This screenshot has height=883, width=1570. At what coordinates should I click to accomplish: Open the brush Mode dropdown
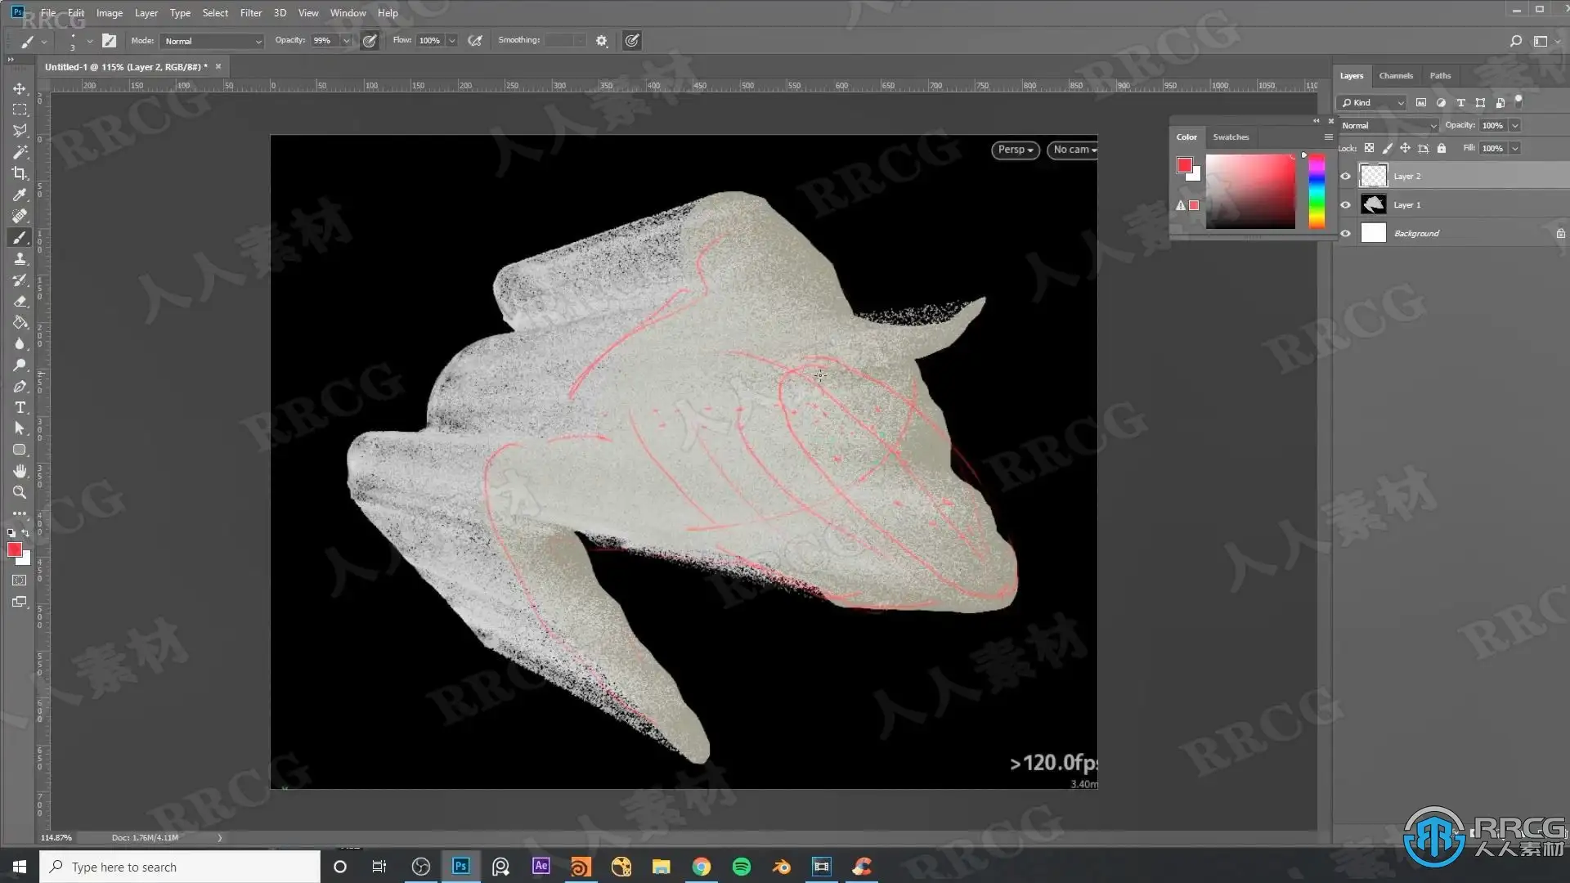[212, 41]
